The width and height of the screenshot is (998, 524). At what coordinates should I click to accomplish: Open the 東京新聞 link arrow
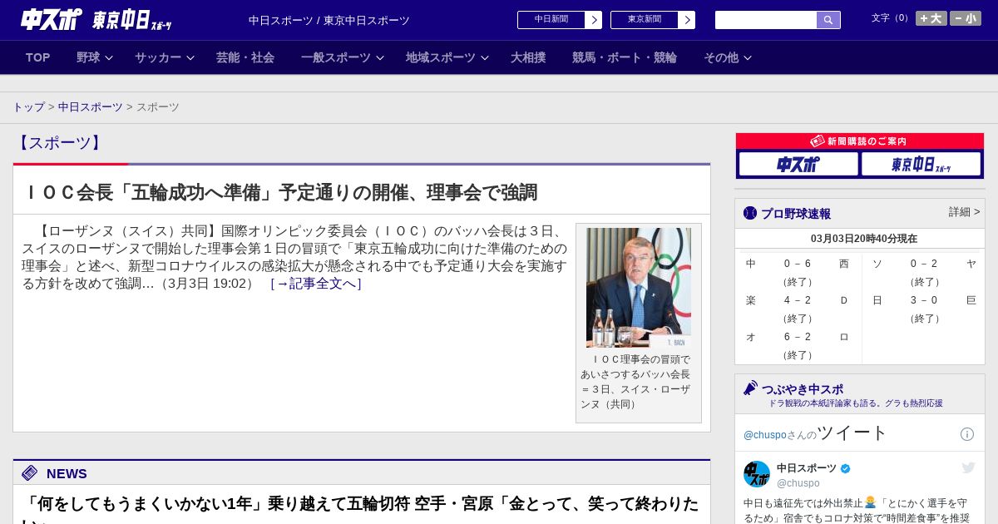(x=687, y=20)
